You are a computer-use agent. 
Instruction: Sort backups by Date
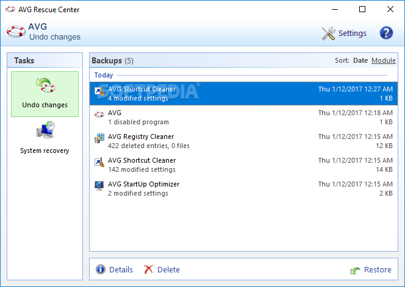(x=360, y=60)
